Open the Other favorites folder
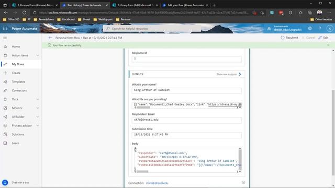Screen dimensions: 335x188 click(321, 19)
